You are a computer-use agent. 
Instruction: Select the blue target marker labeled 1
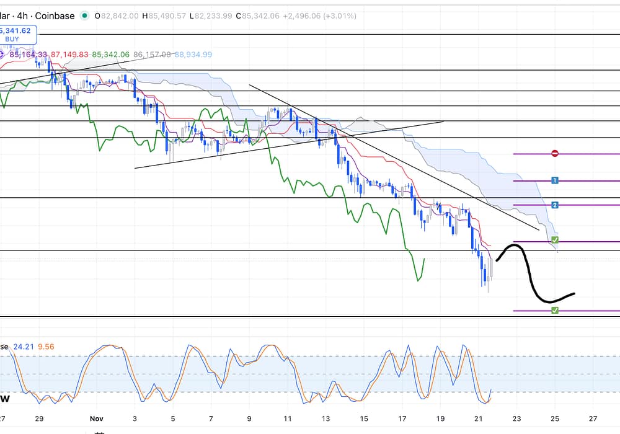[x=555, y=180]
